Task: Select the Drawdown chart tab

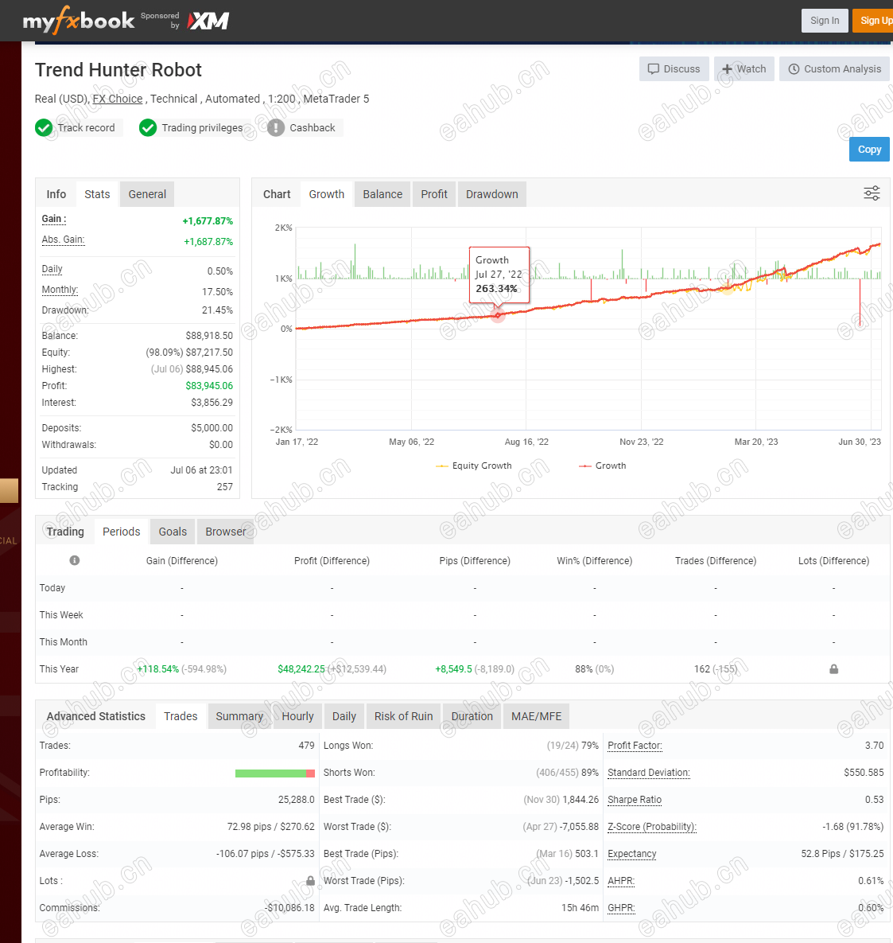Action: coord(491,194)
